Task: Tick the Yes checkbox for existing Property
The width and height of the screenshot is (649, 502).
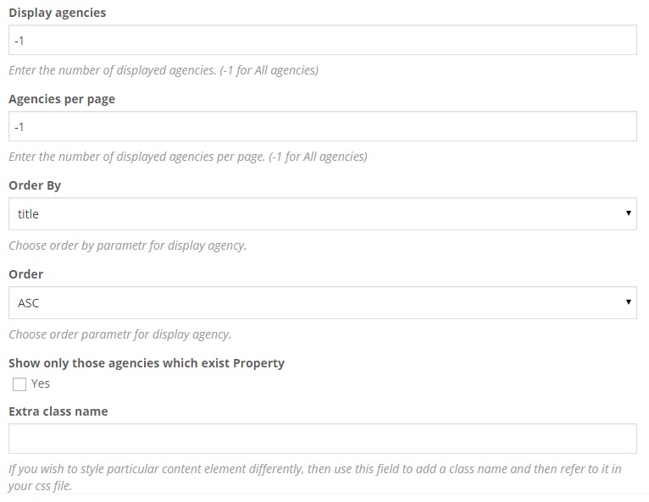Action: point(19,384)
